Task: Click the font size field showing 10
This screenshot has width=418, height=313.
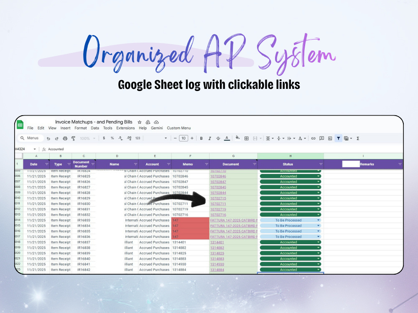Action: tap(184, 138)
